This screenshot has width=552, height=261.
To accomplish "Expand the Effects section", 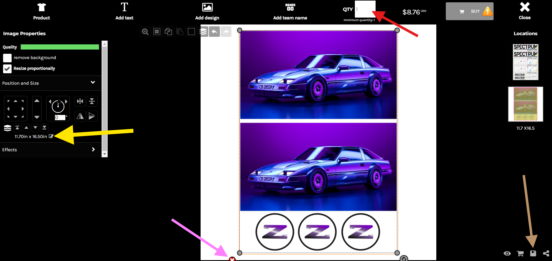I will [93, 150].
